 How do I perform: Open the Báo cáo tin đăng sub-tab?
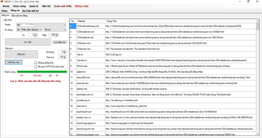coord(20,15)
